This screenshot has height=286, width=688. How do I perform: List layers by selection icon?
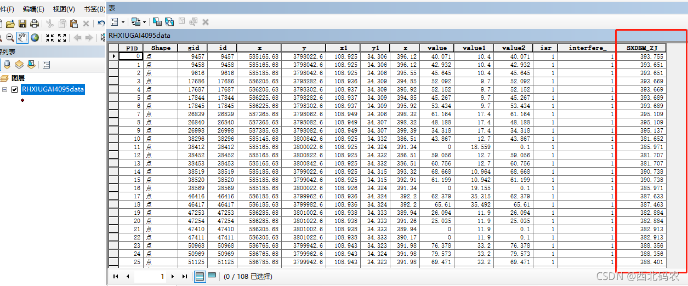[x=31, y=65]
